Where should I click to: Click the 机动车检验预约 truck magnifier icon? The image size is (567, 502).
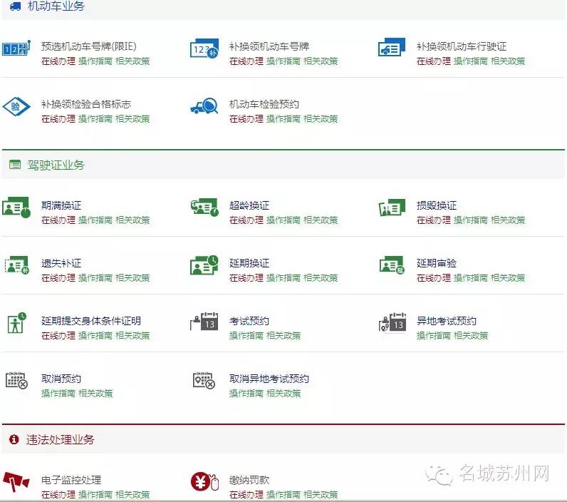point(204,106)
